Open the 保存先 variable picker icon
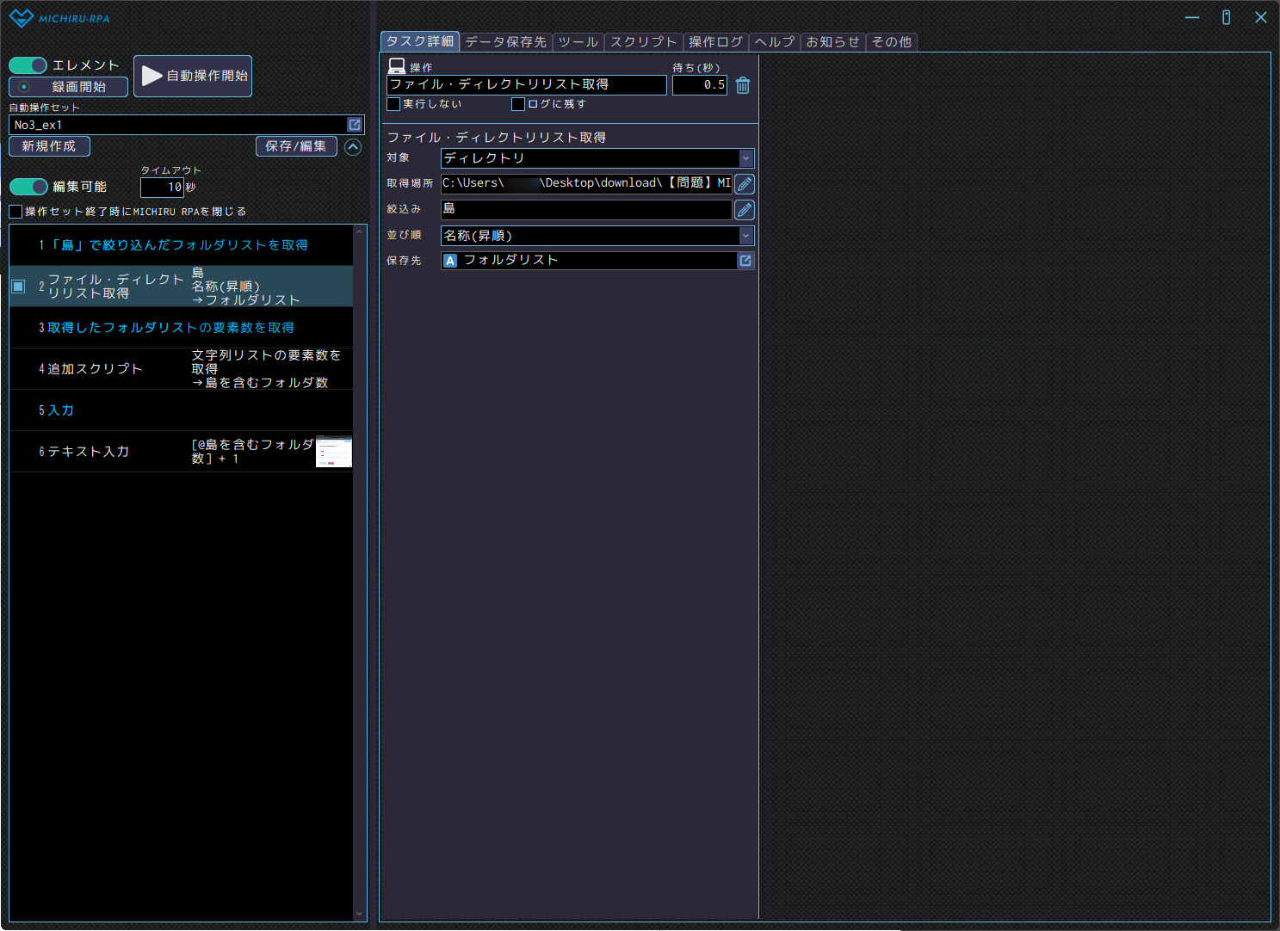The width and height of the screenshot is (1280, 931). [745, 261]
